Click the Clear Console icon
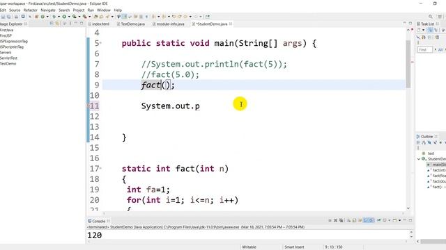The height and width of the screenshot is (250, 446). tap(348, 220)
